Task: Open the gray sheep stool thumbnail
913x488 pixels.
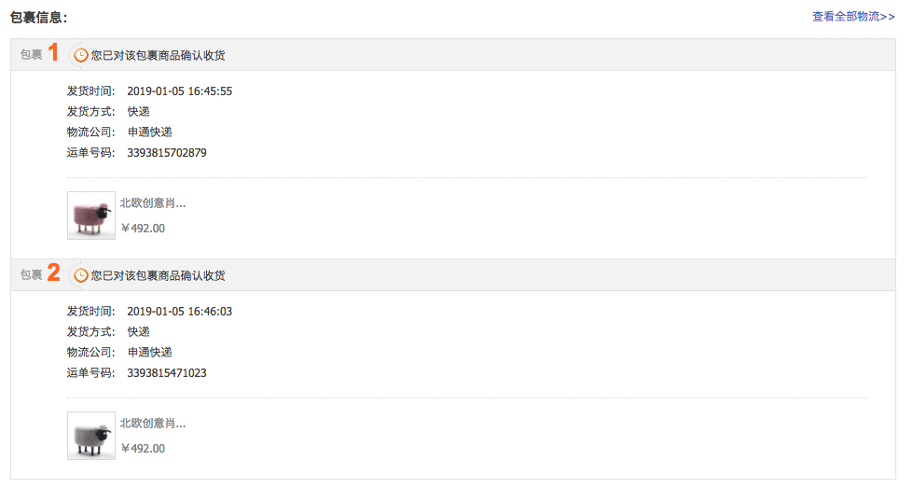Action: [x=91, y=436]
